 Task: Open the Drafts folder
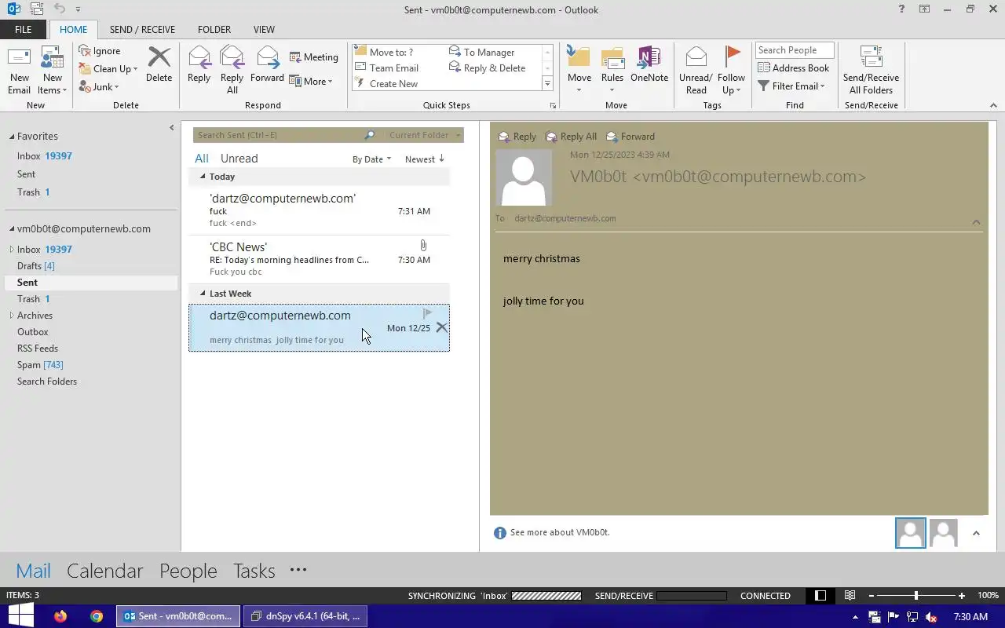pyautogui.click(x=35, y=266)
